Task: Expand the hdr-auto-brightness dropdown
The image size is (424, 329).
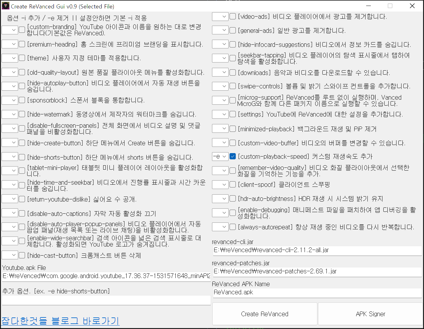Action: point(220,198)
